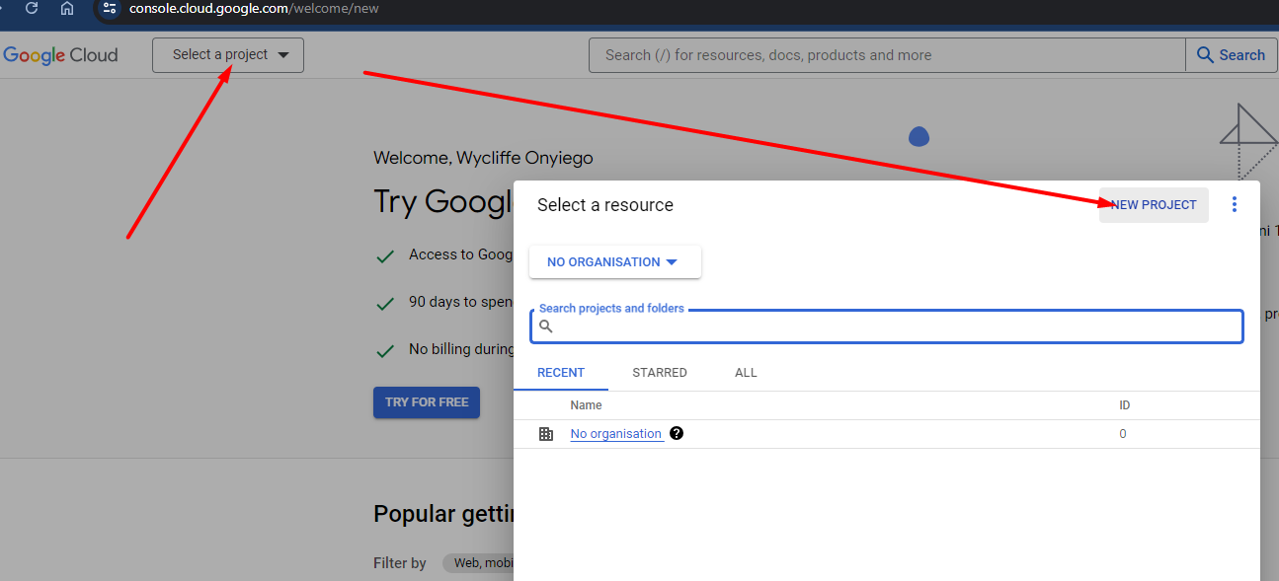
Task: Switch to the ALL tab
Action: pyautogui.click(x=746, y=373)
